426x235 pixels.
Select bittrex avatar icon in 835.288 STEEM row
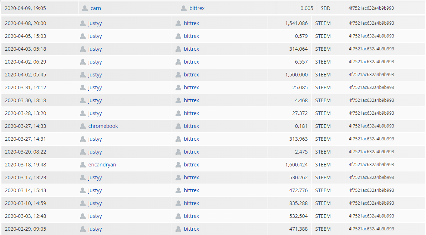178,203
